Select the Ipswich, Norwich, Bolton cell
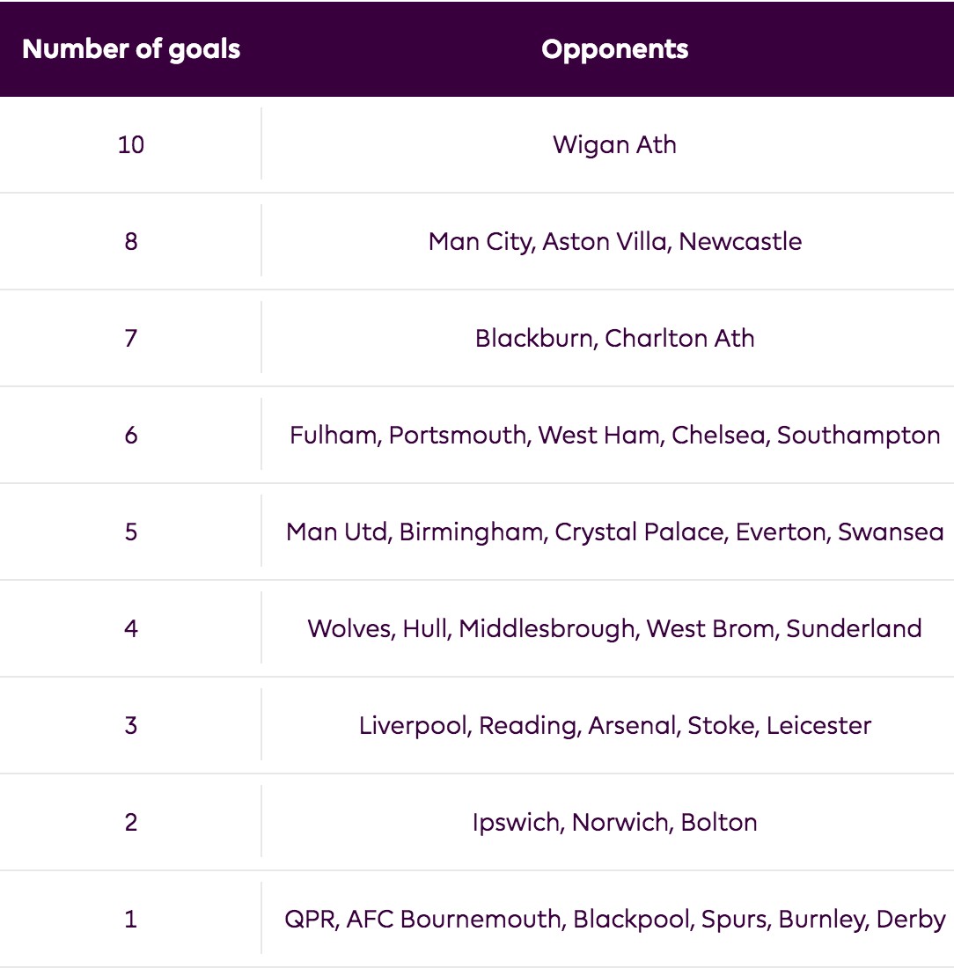The height and width of the screenshot is (968, 954). pyautogui.click(x=614, y=822)
